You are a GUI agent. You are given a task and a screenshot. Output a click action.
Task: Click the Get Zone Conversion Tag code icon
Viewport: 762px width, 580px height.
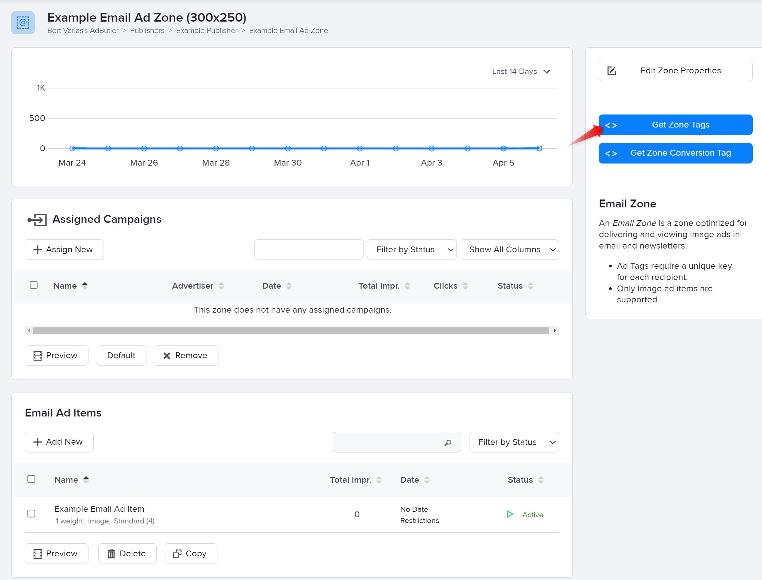611,153
